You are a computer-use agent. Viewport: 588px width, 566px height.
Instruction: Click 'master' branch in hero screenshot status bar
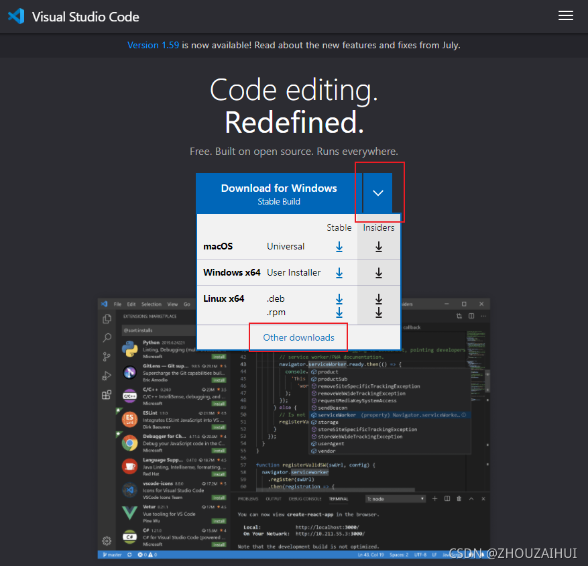click(x=112, y=555)
